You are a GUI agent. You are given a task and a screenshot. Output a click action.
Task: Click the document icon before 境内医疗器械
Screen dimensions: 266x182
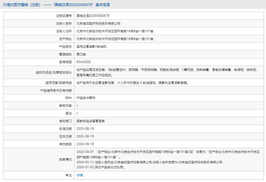[x=5, y=5]
